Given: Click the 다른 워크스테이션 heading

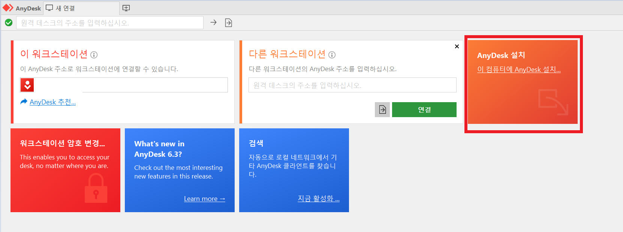Looking at the screenshot, I should tap(287, 54).
